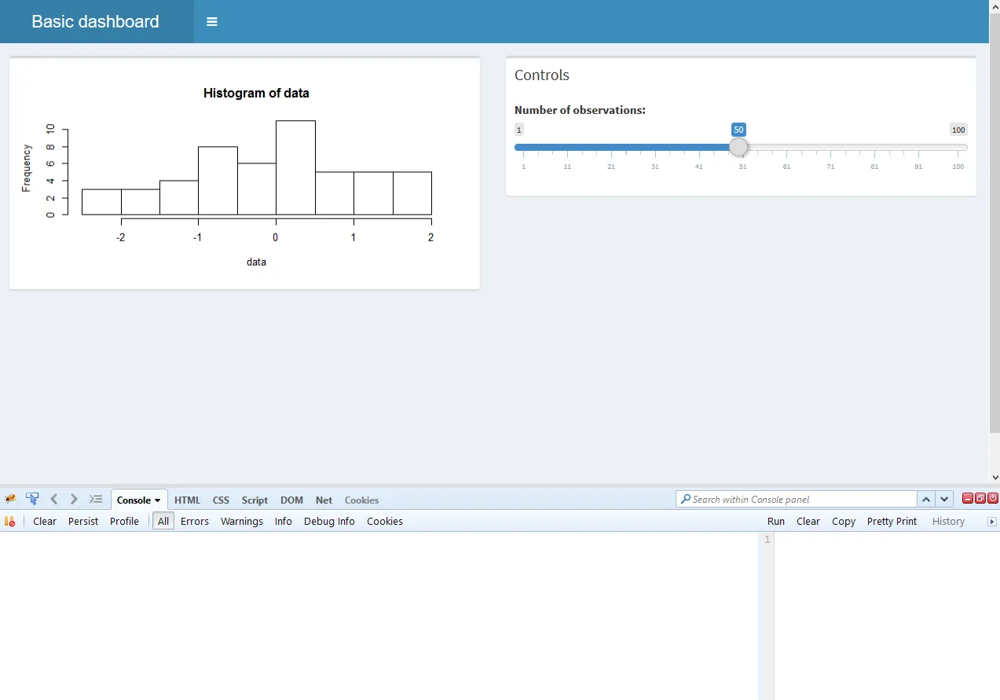Filter console to Info messages

(284, 521)
